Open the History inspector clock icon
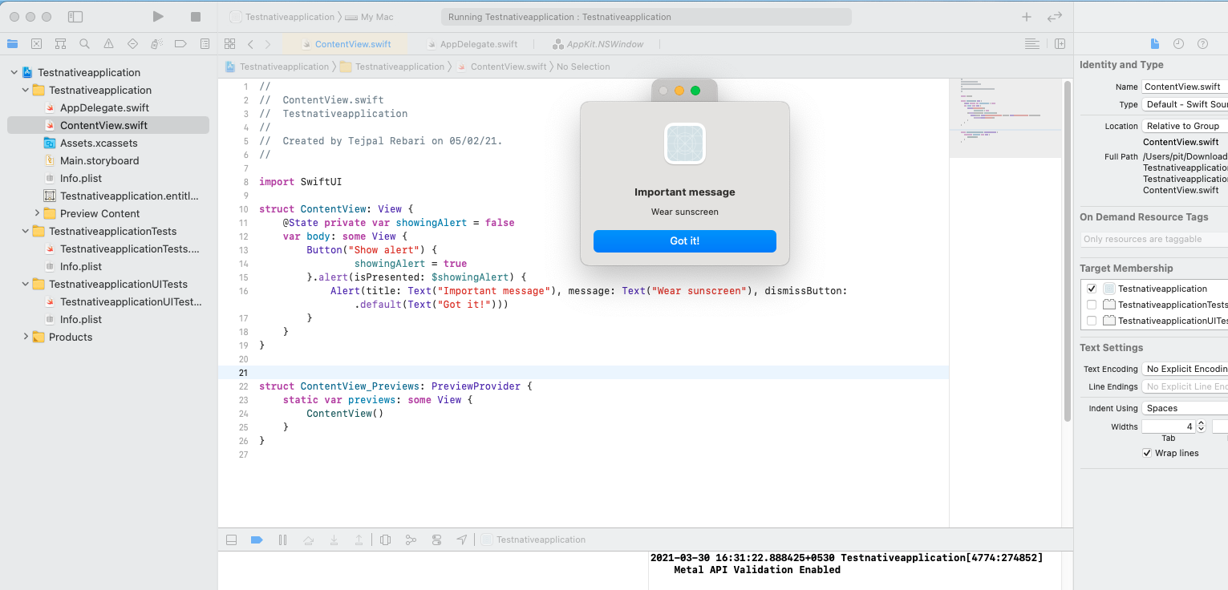 1178,44
